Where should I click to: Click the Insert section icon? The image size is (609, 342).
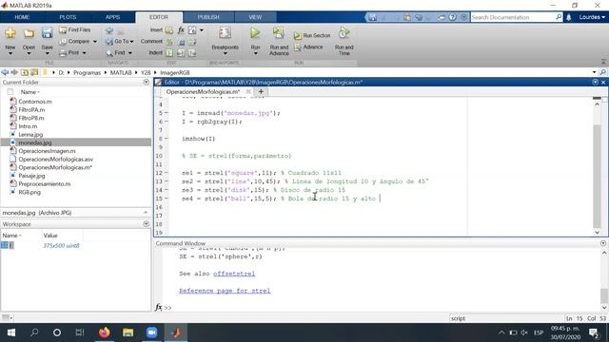(169, 29)
